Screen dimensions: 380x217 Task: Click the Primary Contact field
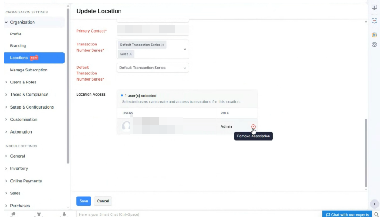(x=152, y=31)
